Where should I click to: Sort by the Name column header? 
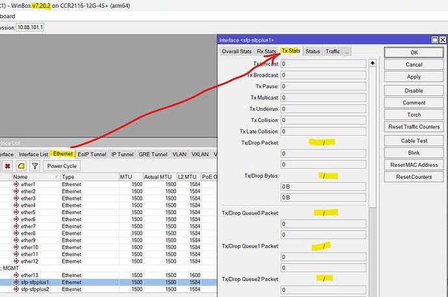click(x=36, y=177)
